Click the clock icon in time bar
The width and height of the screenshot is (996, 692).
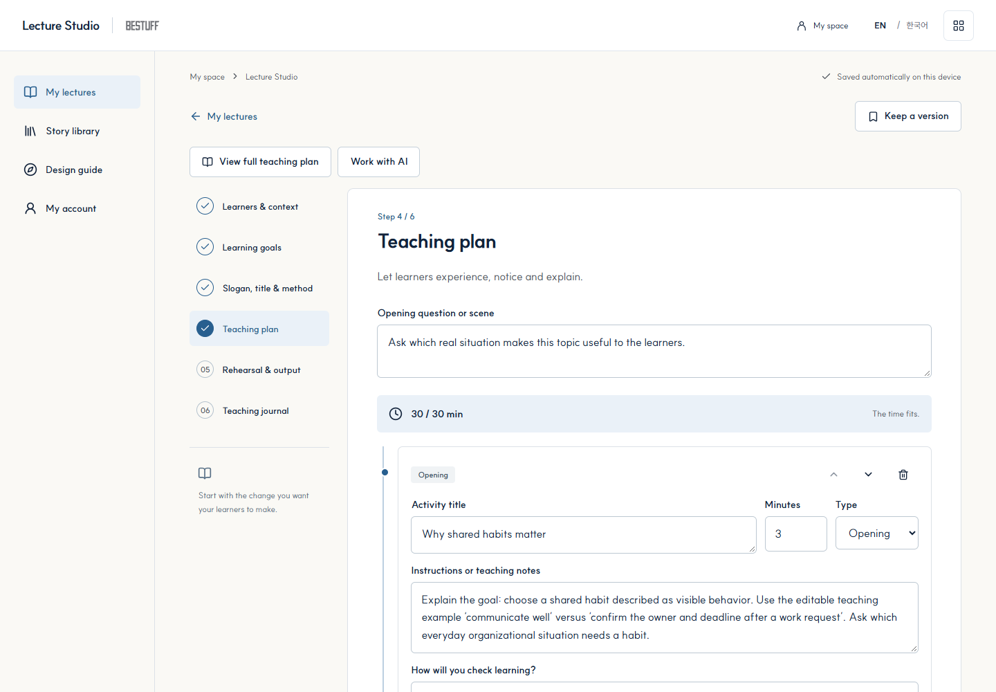click(x=396, y=414)
